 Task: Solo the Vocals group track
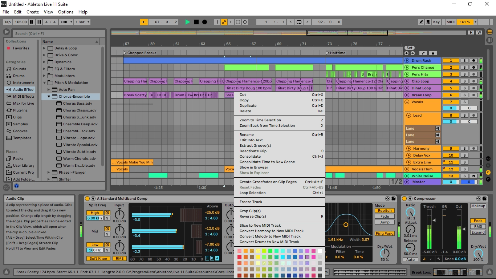pyautogui.click(x=464, y=102)
